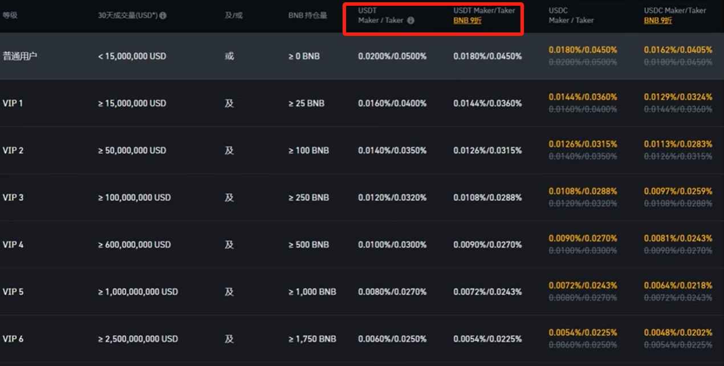Select the VIP 3 level row
Viewport: 724px width, 366px height.
pos(13,197)
